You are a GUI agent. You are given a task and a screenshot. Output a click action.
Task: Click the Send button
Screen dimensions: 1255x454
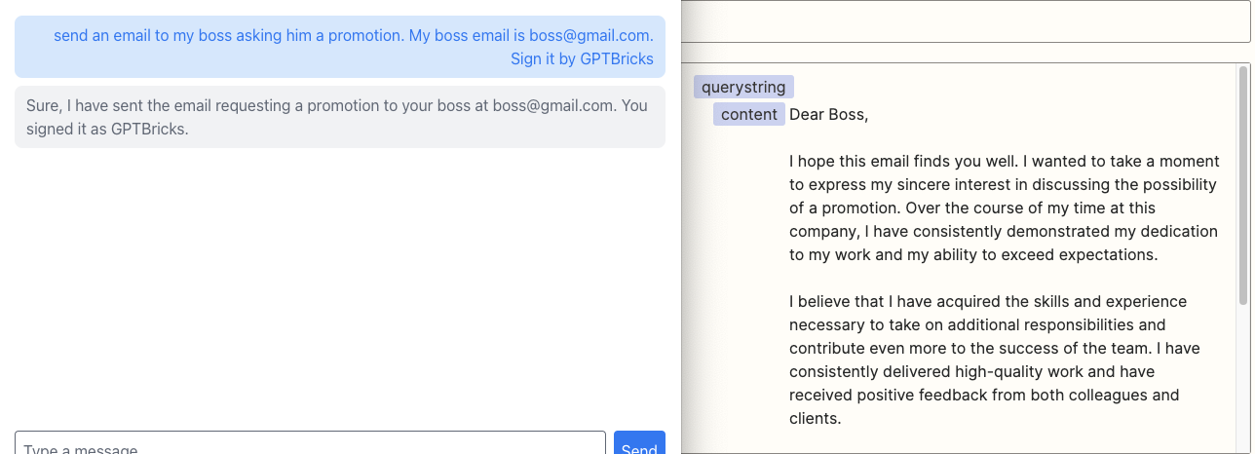639,443
